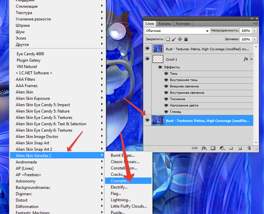Hide the Наложение цвета effect

[x=166, y=105]
